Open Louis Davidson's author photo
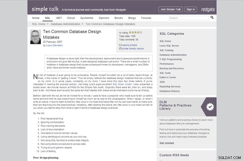Screen dimensions: 244x161 click(36, 37)
